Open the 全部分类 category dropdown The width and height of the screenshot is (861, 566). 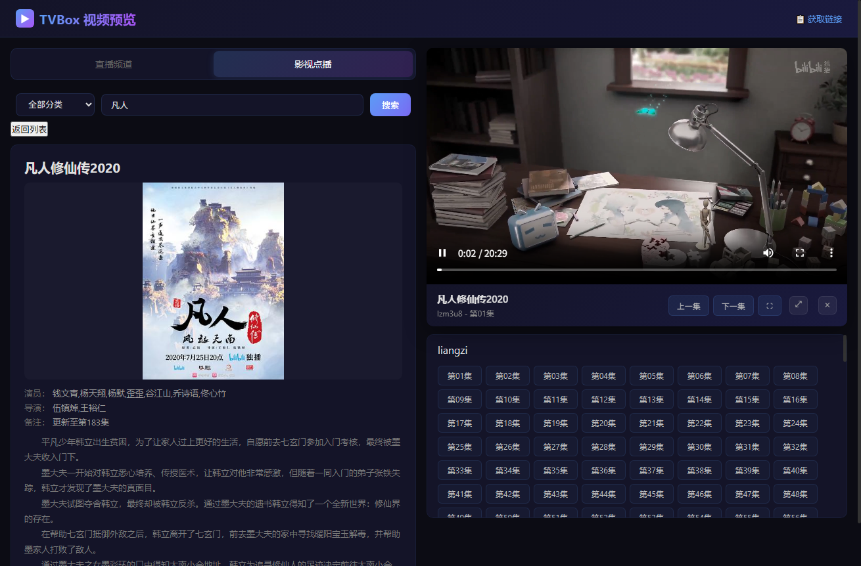pyautogui.click(x=55, y=104)
